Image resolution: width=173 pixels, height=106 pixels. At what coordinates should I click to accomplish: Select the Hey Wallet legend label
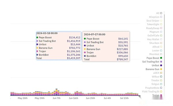153,39
